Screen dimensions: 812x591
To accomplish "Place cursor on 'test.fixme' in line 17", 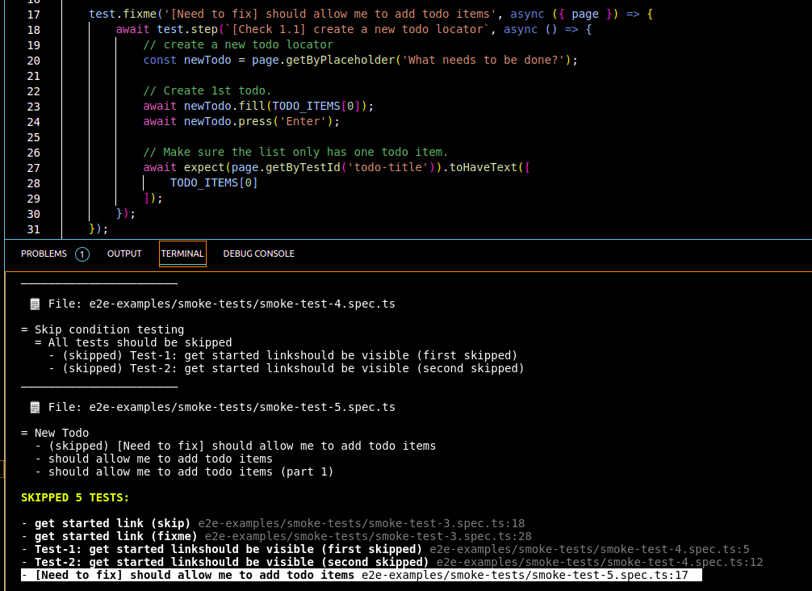I will (x=122, y=14).
